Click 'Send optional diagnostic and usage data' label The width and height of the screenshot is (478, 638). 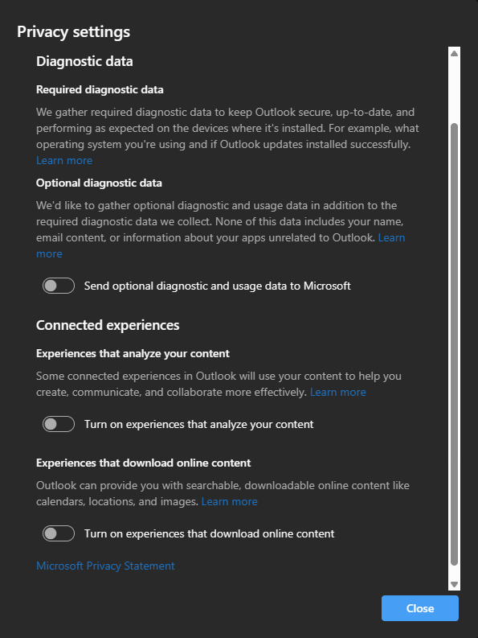coord(218,286)
